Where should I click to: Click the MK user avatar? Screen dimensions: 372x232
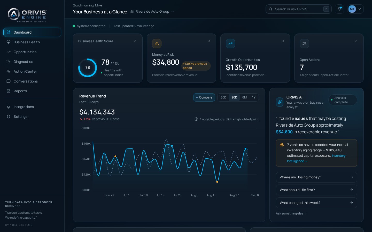(x=352, y=9)
